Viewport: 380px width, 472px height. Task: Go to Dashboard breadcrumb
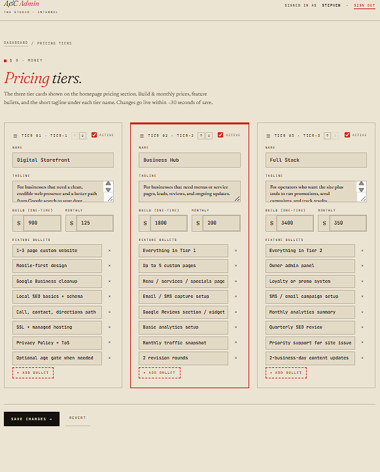click(x=16, y=43)
